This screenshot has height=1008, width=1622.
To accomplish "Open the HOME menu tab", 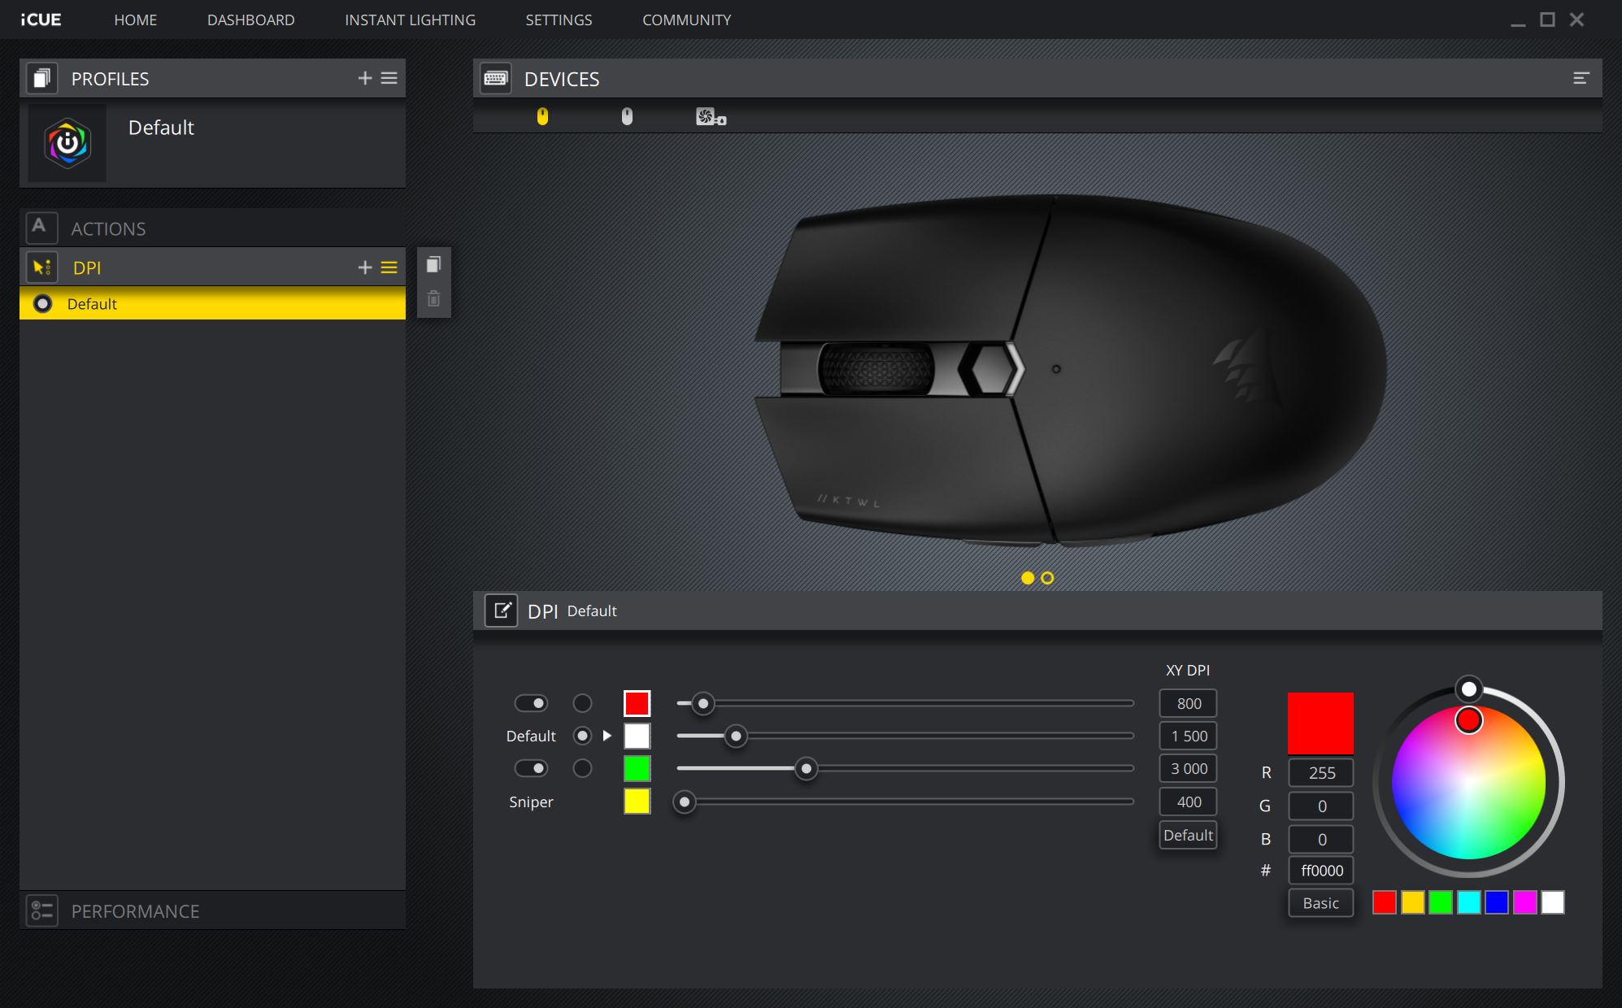I will 135,20.
